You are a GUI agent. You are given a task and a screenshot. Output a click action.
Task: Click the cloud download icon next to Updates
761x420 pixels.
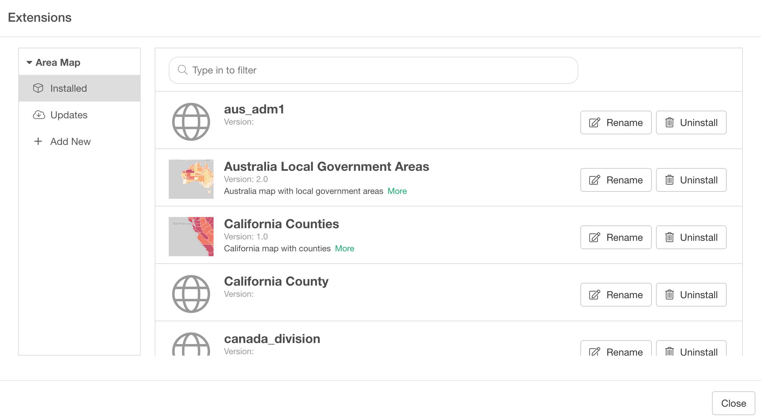point(39,115)
